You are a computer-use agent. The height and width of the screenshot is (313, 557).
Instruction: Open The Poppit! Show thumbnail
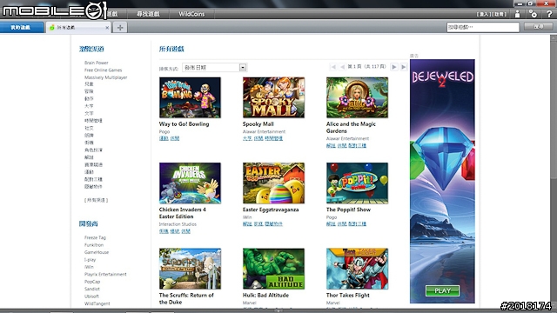(357, 183)
